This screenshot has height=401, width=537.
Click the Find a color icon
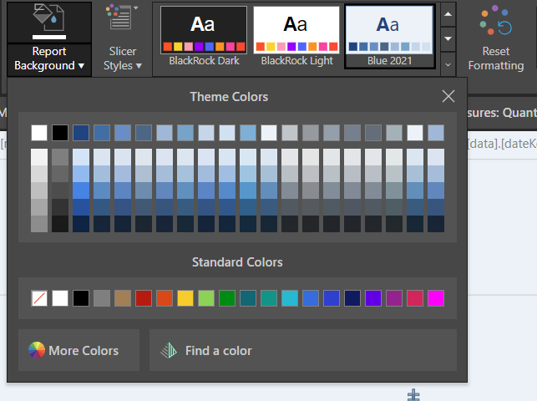click(169, 351)
